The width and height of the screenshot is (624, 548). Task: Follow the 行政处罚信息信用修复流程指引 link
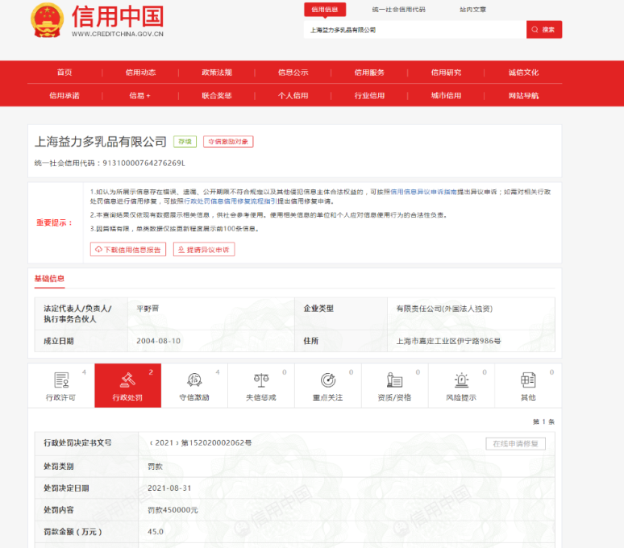tap(230, 201)
